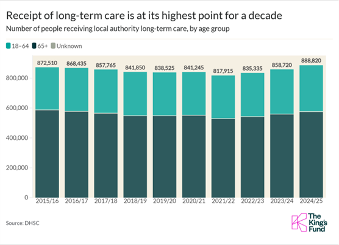Click the 2021/22 18–64 bar segment

223,97
